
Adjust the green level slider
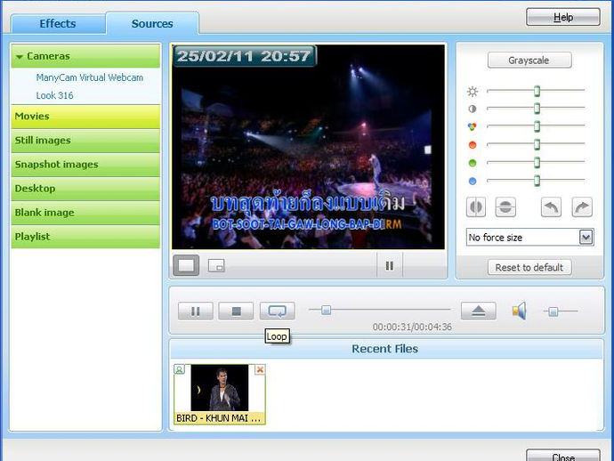point(537,162)
